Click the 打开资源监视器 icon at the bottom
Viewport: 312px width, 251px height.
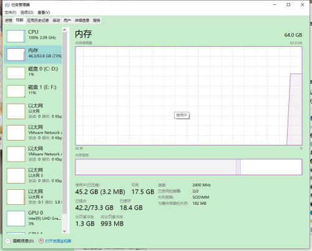point(41,241)
